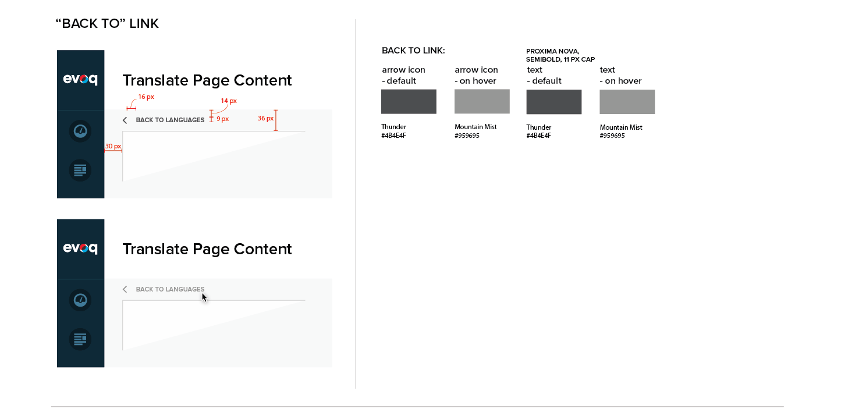Screen dimensions: 841x416
Task: Select the Thunder swatch under text default
Action: click(x=553, y=102)
